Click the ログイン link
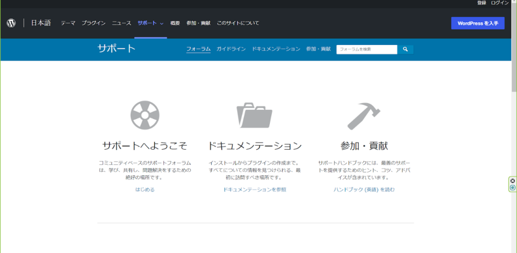This screenshot has height=253, width=517. (499, 3)
